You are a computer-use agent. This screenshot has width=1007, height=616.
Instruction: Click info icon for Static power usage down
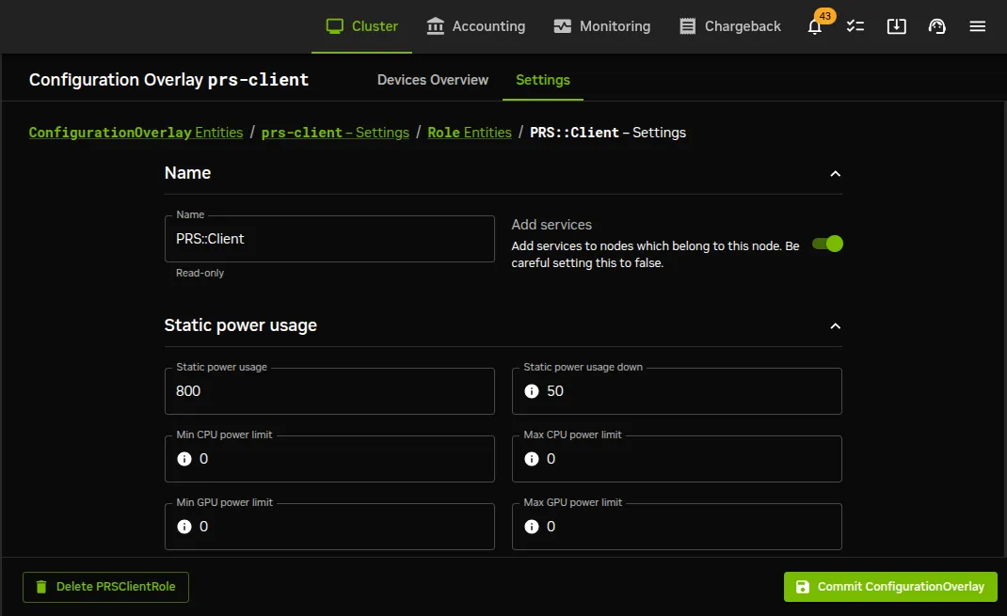point(532,391)
